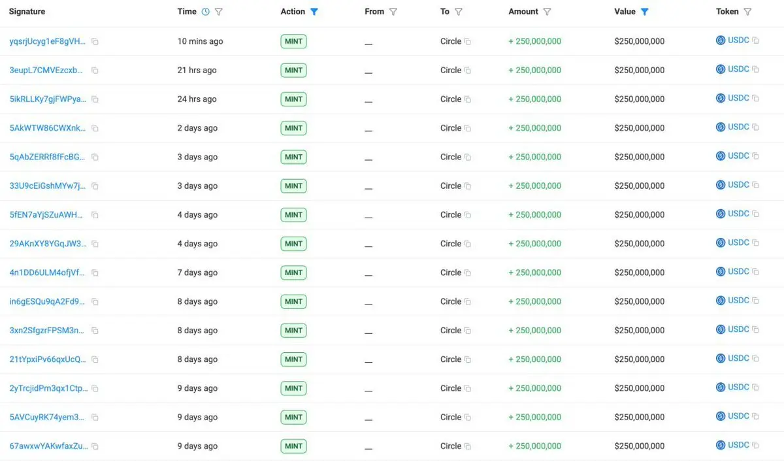The width and height of the screenshot is (784, 462).
Task: Copy signature 3eupL7CMVEzcxb...
Action: point(95,71)
